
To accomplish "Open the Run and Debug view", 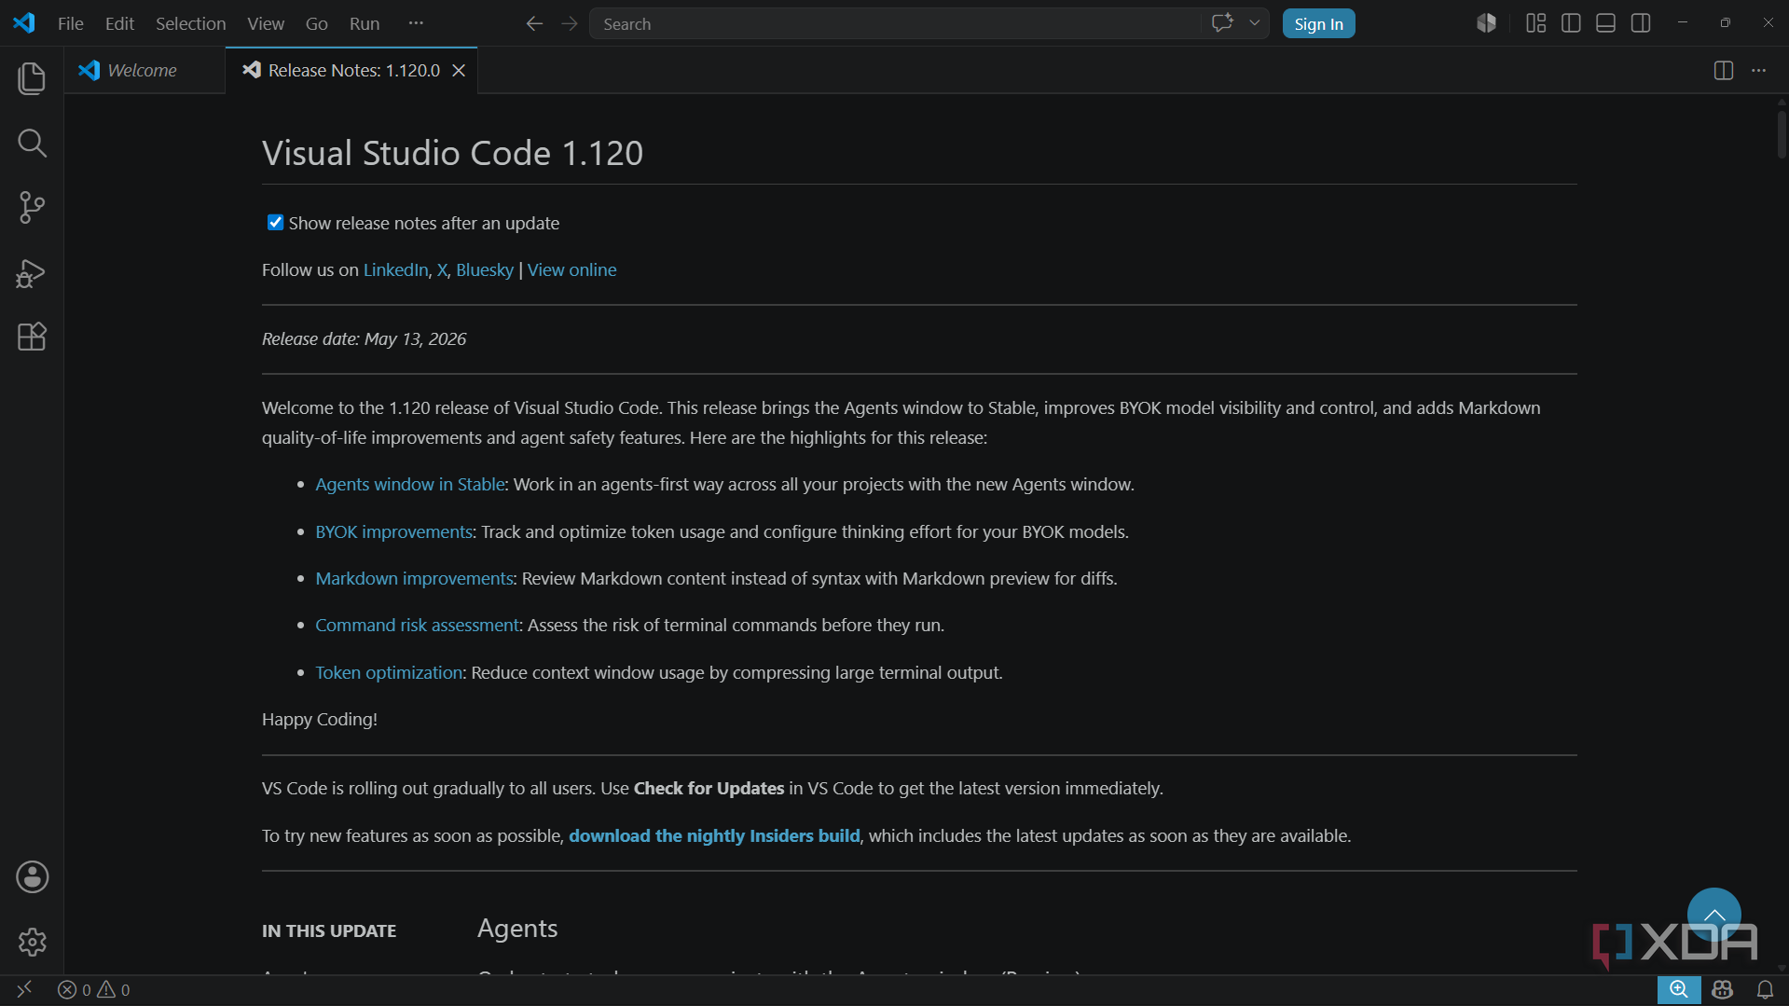I will tap(32, 272).
